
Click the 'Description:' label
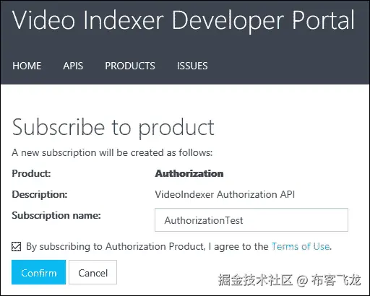pyautogui.click(x=40, y=194)
